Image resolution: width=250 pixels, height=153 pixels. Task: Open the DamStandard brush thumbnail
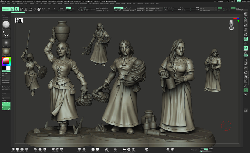coord(6,24)
